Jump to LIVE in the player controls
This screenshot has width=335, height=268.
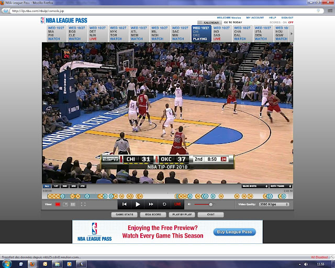(177, 204)
